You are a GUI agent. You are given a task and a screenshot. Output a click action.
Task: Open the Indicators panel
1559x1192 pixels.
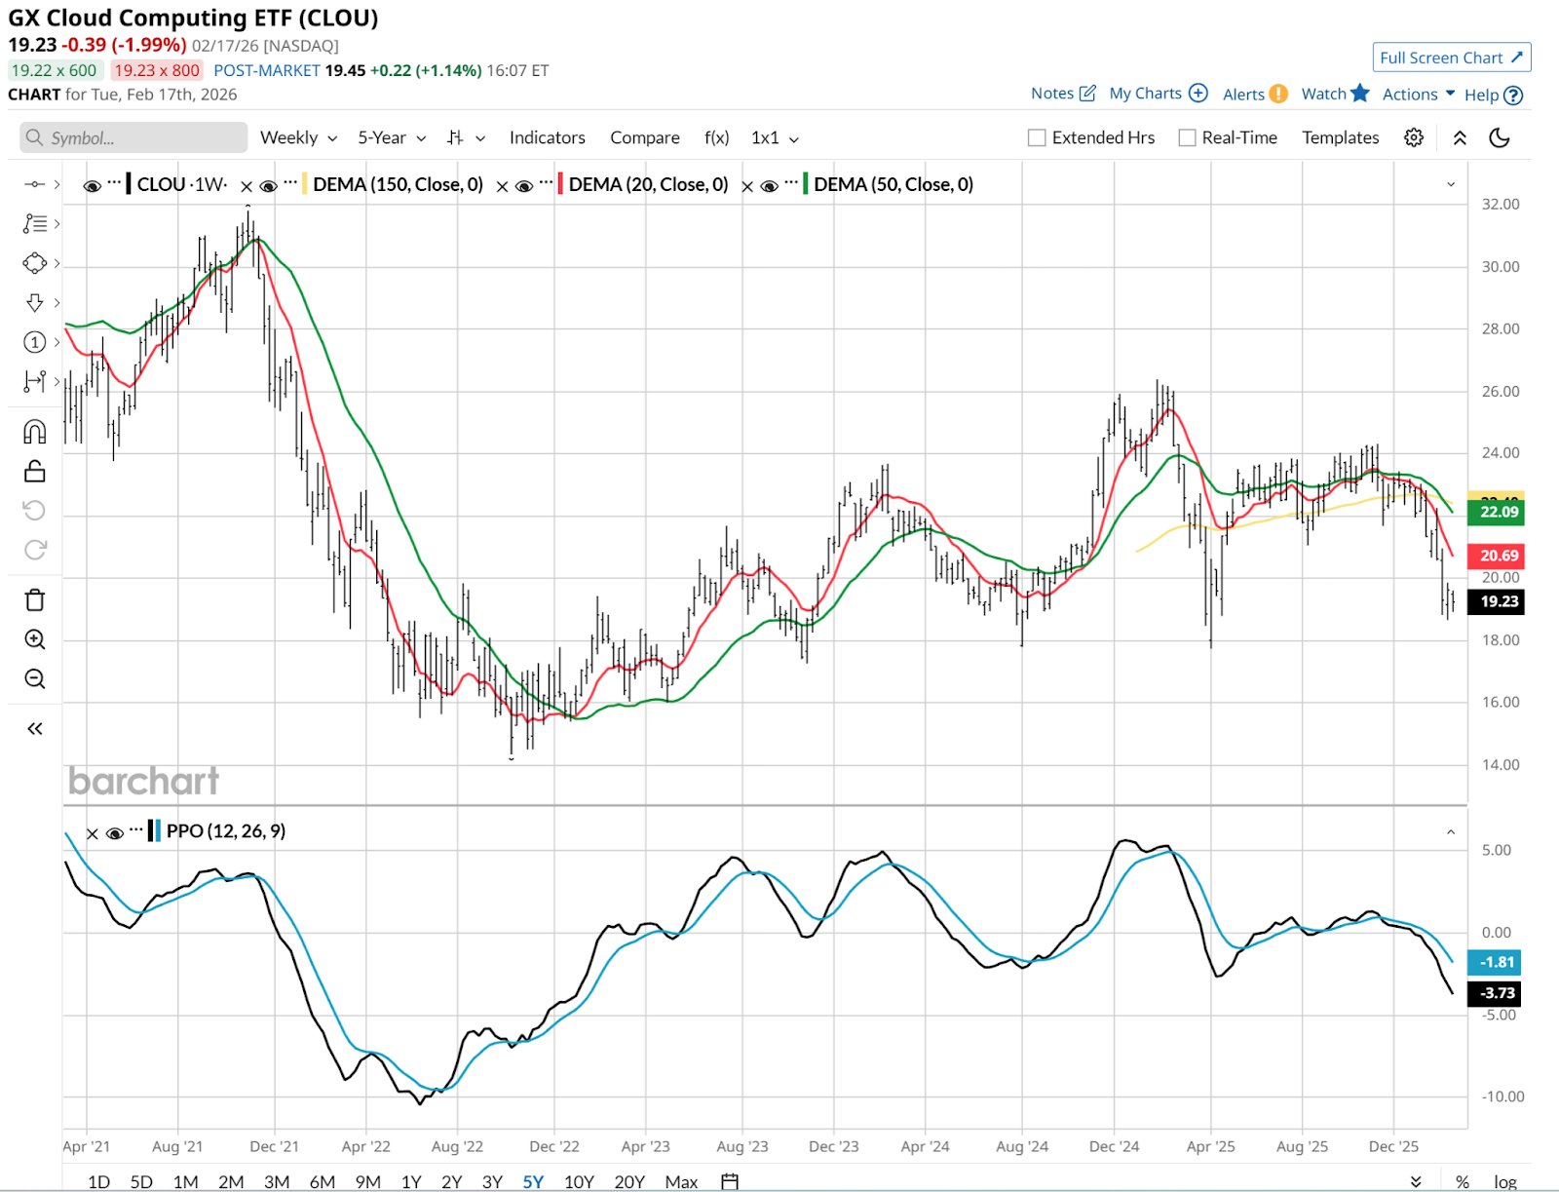[x=547, y=137]
